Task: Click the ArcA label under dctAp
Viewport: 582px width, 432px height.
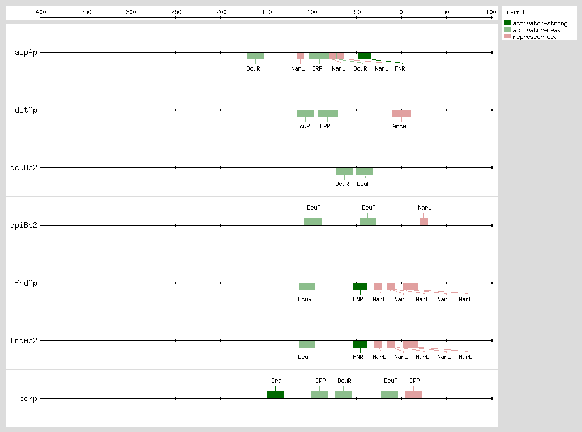Action: [399, 127]
